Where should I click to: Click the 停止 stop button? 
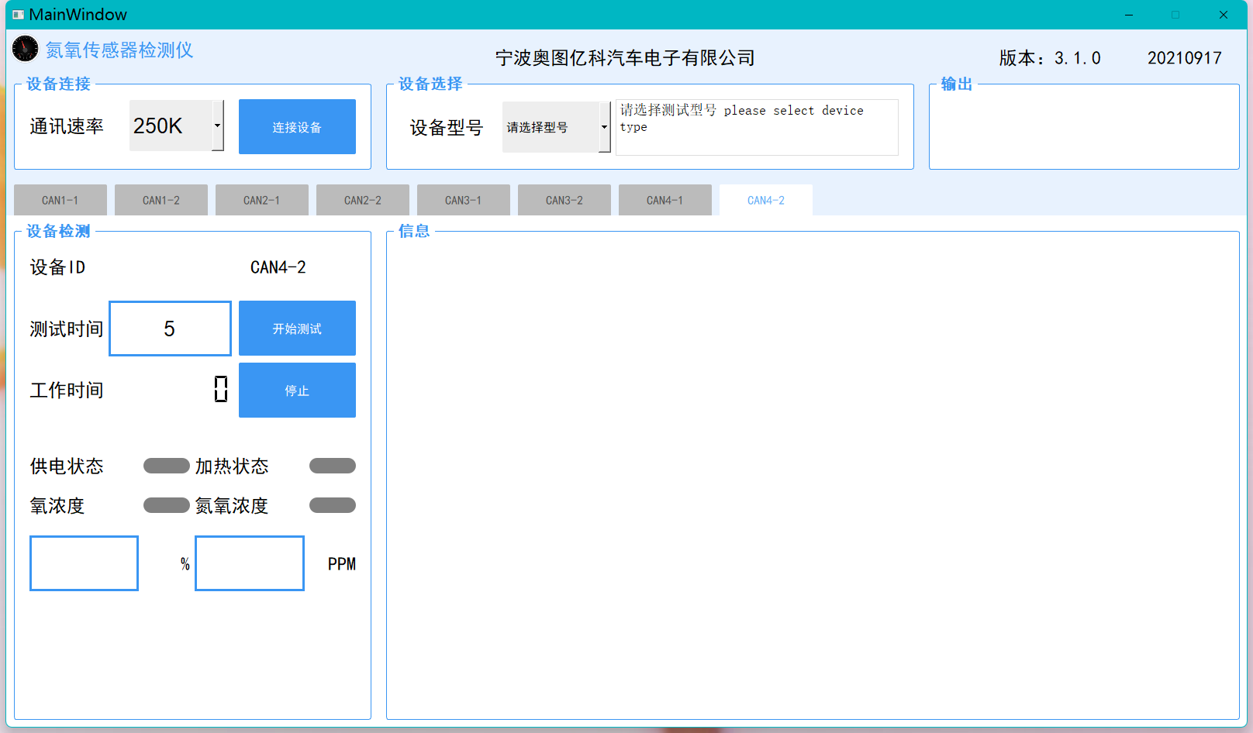(297, 391)
